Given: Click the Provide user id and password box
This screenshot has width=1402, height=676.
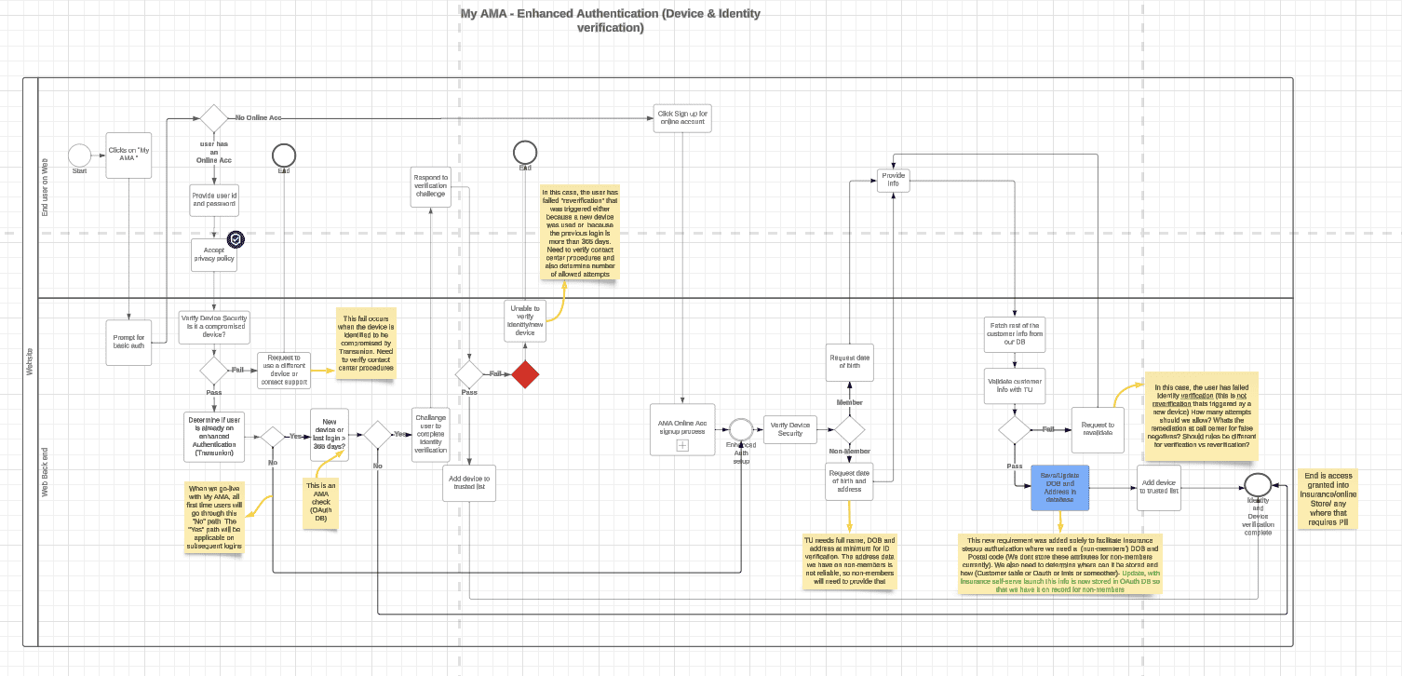Looking at the screenshot, I should (x=214, y=200).
